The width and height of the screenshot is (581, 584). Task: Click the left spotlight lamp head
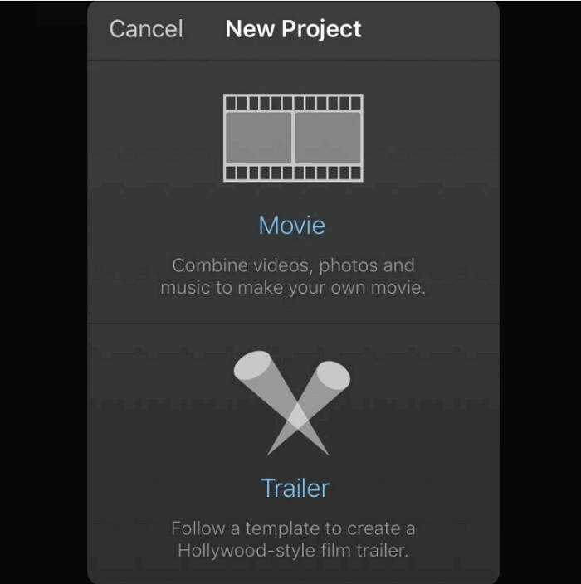[253, 365]
